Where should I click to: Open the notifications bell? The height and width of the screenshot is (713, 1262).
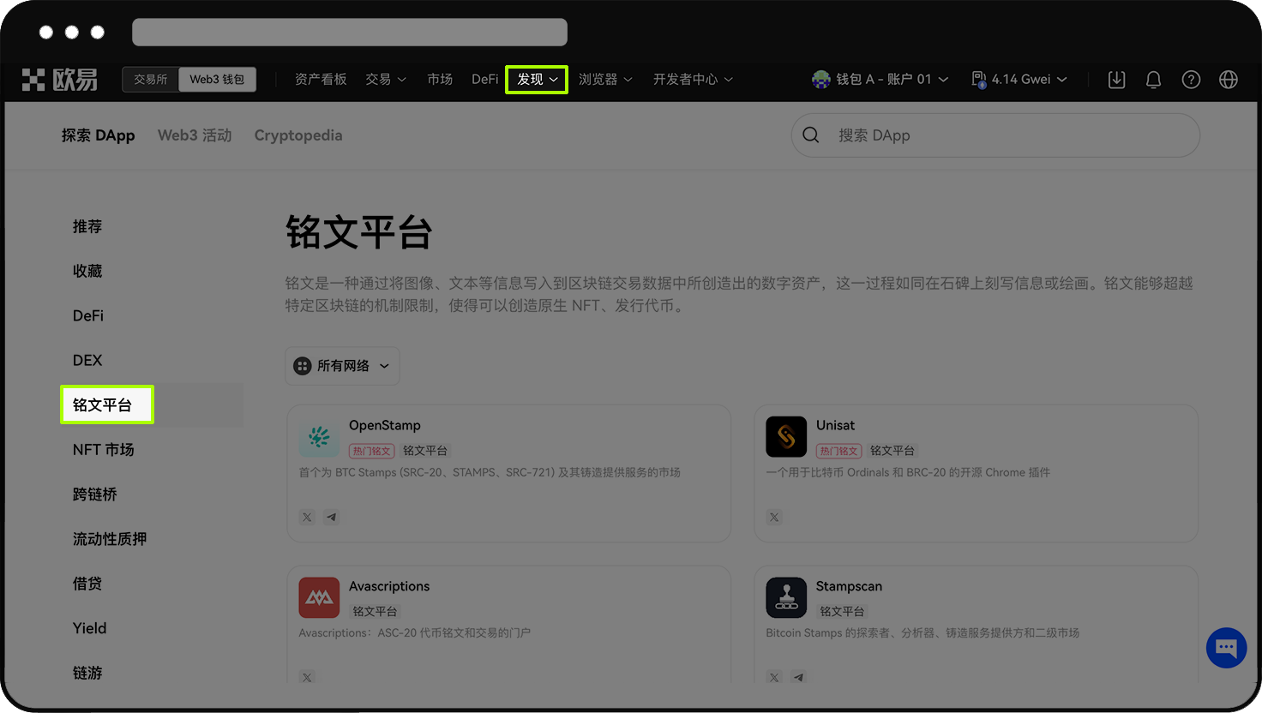1154,80
